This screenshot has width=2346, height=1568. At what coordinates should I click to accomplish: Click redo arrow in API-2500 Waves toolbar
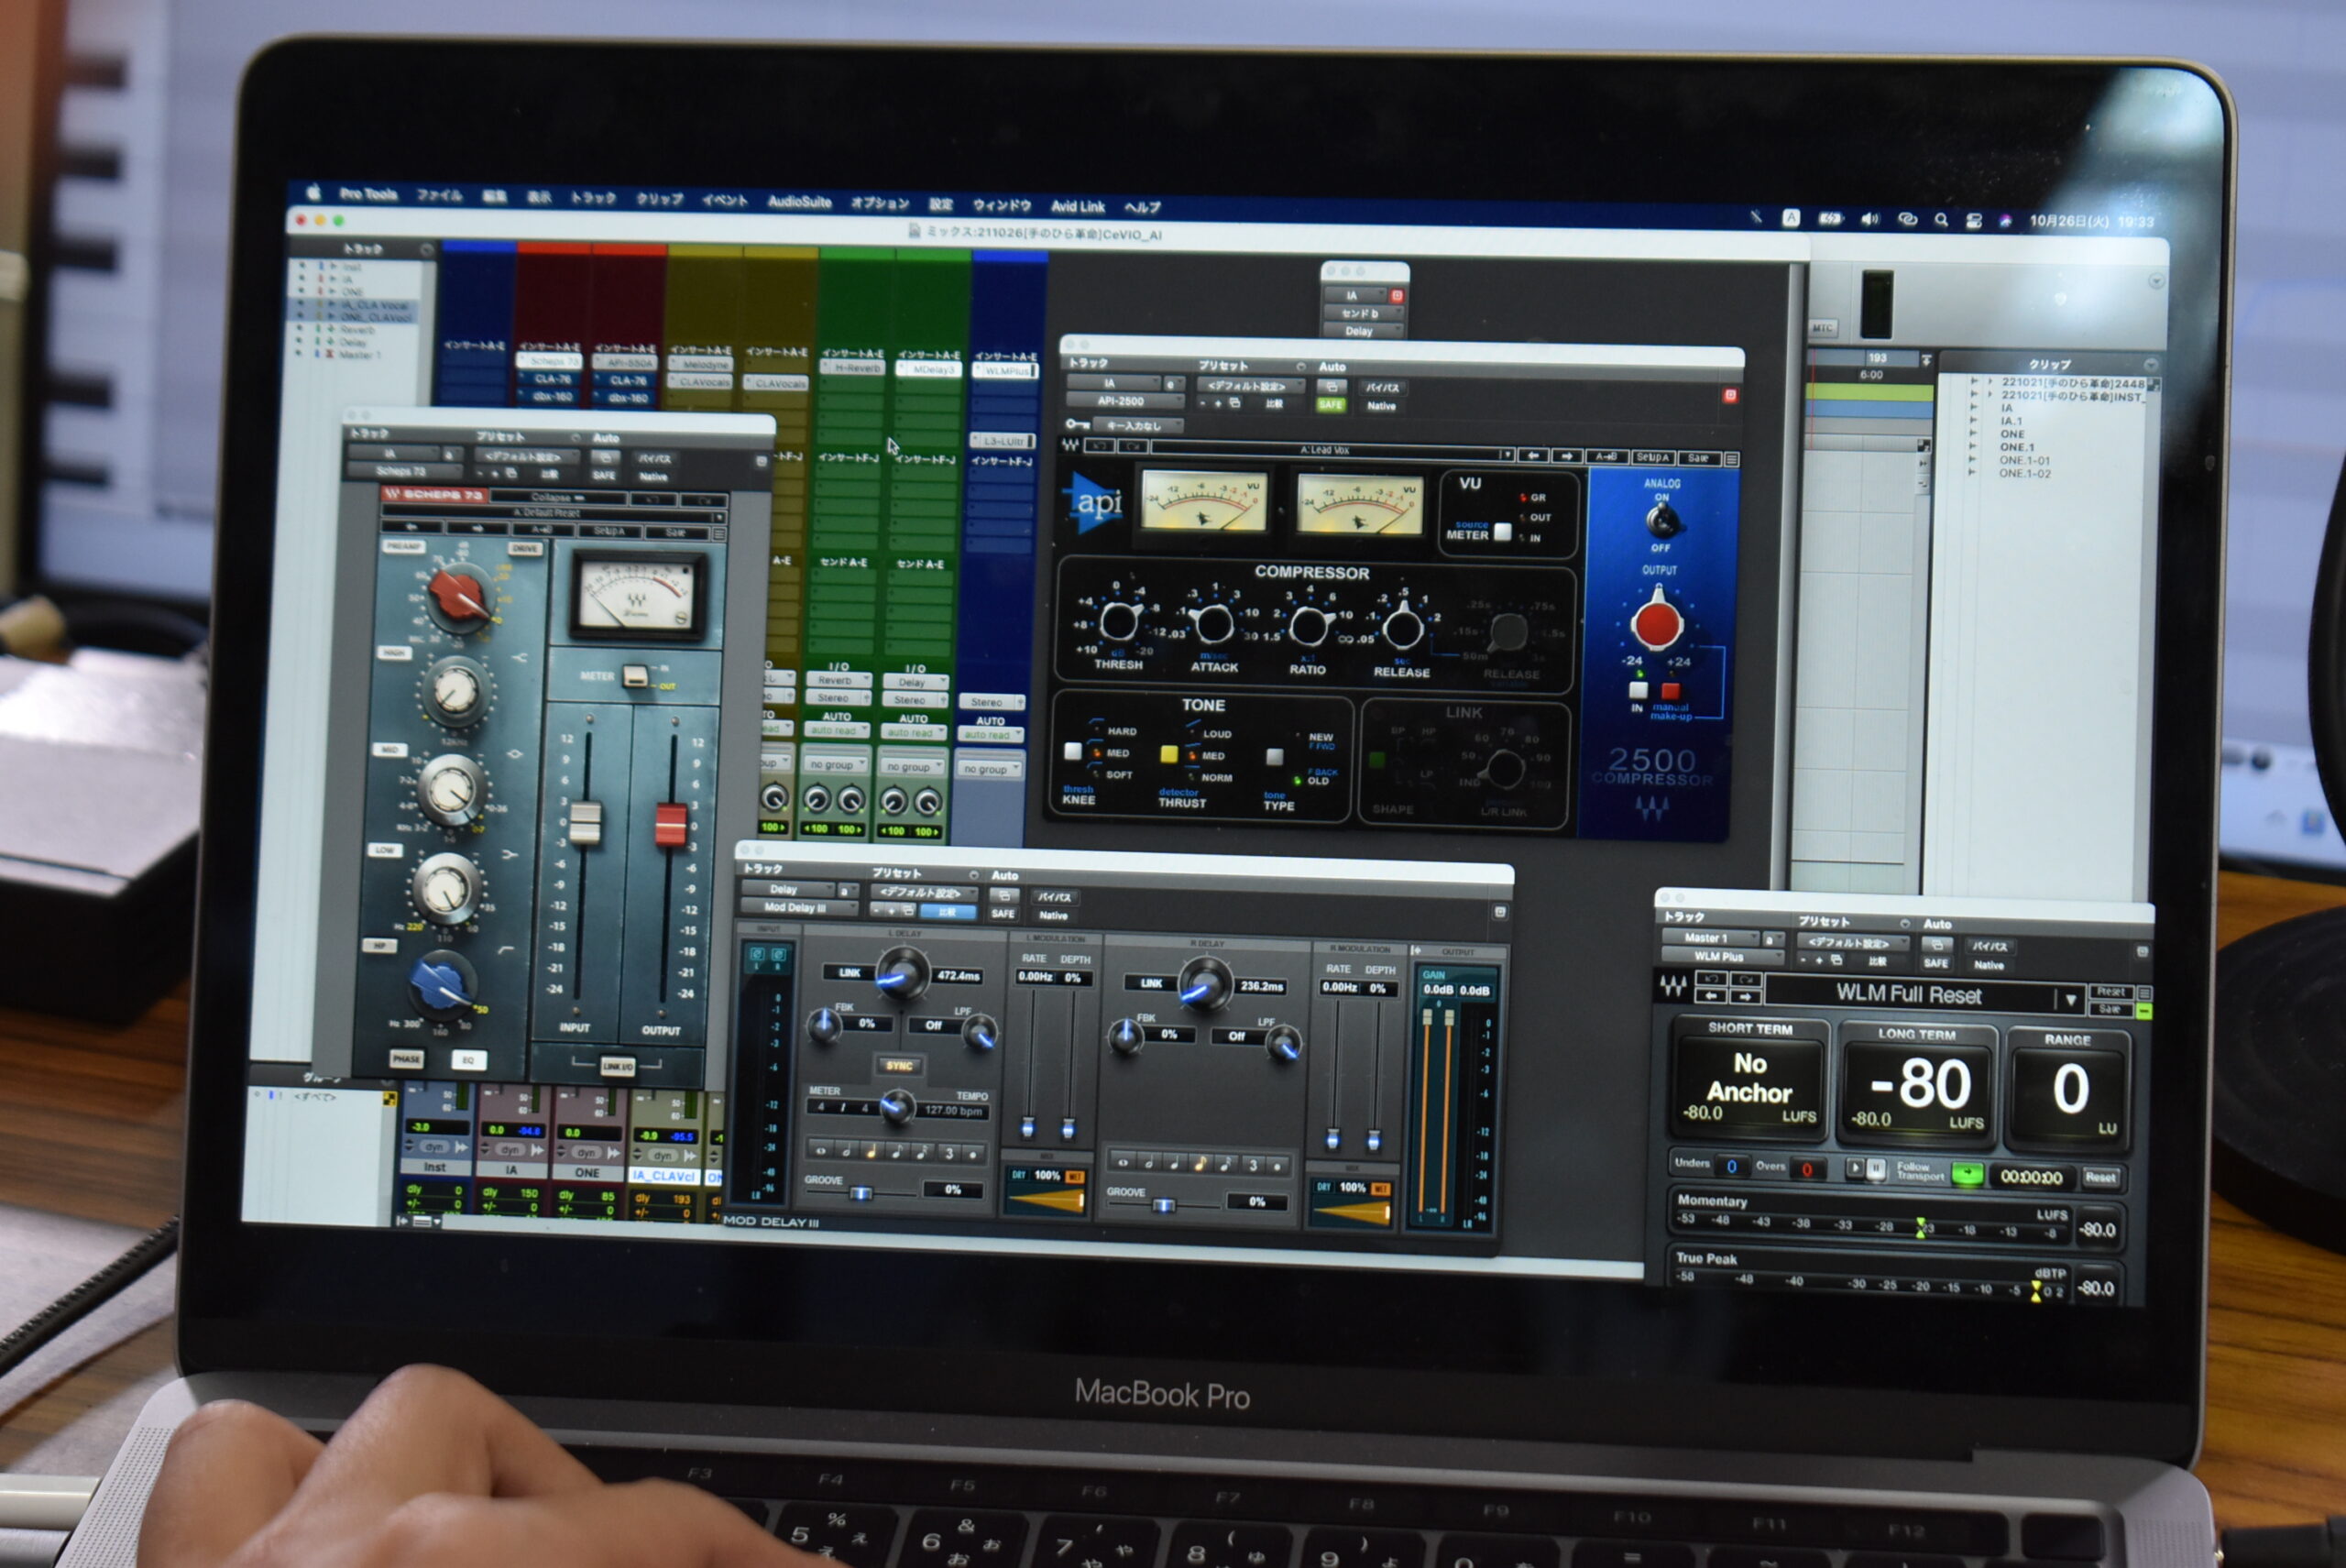[x=1133, y=446]
